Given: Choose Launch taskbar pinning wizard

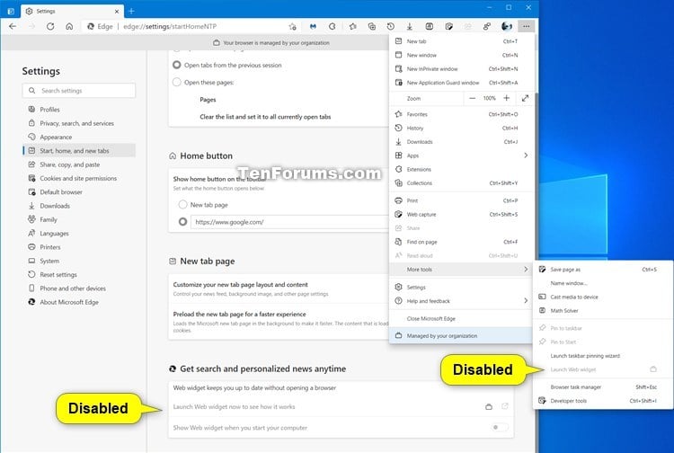Looking at the screenshot, I should coord(603,356).
